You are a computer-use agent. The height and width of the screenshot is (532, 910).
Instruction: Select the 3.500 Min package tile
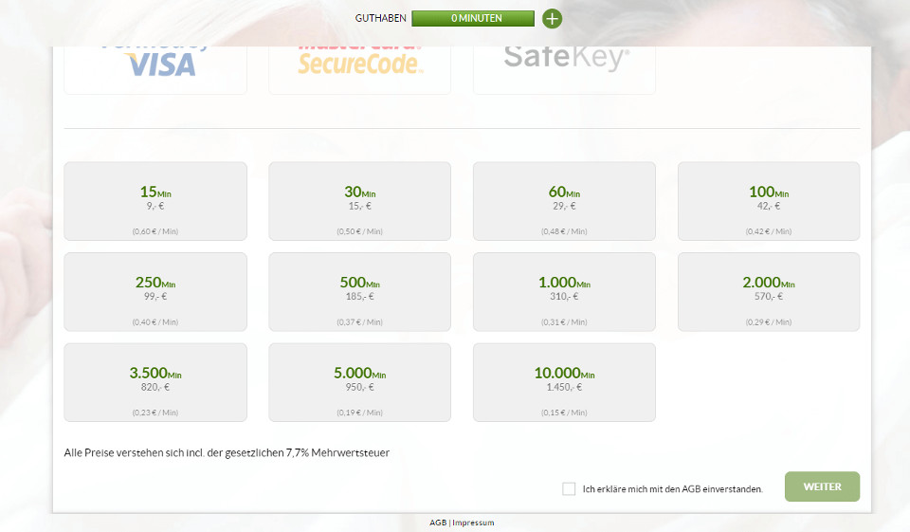155,382
